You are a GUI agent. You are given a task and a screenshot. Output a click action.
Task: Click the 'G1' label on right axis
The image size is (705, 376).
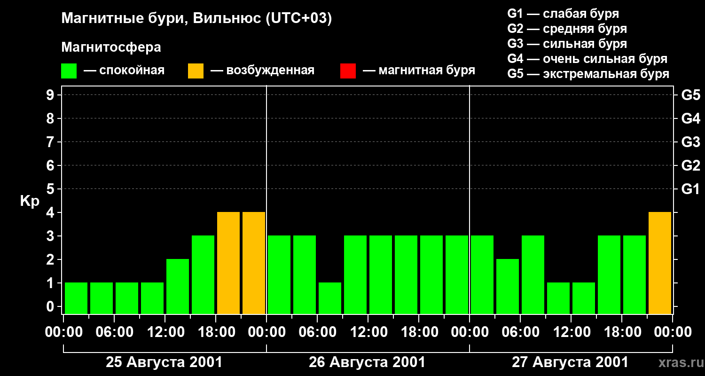click(x=690, y=189)
